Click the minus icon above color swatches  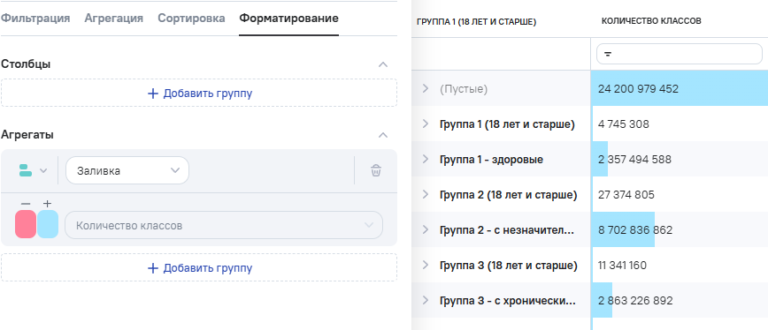pyautogui.click(x=26, y=204)
